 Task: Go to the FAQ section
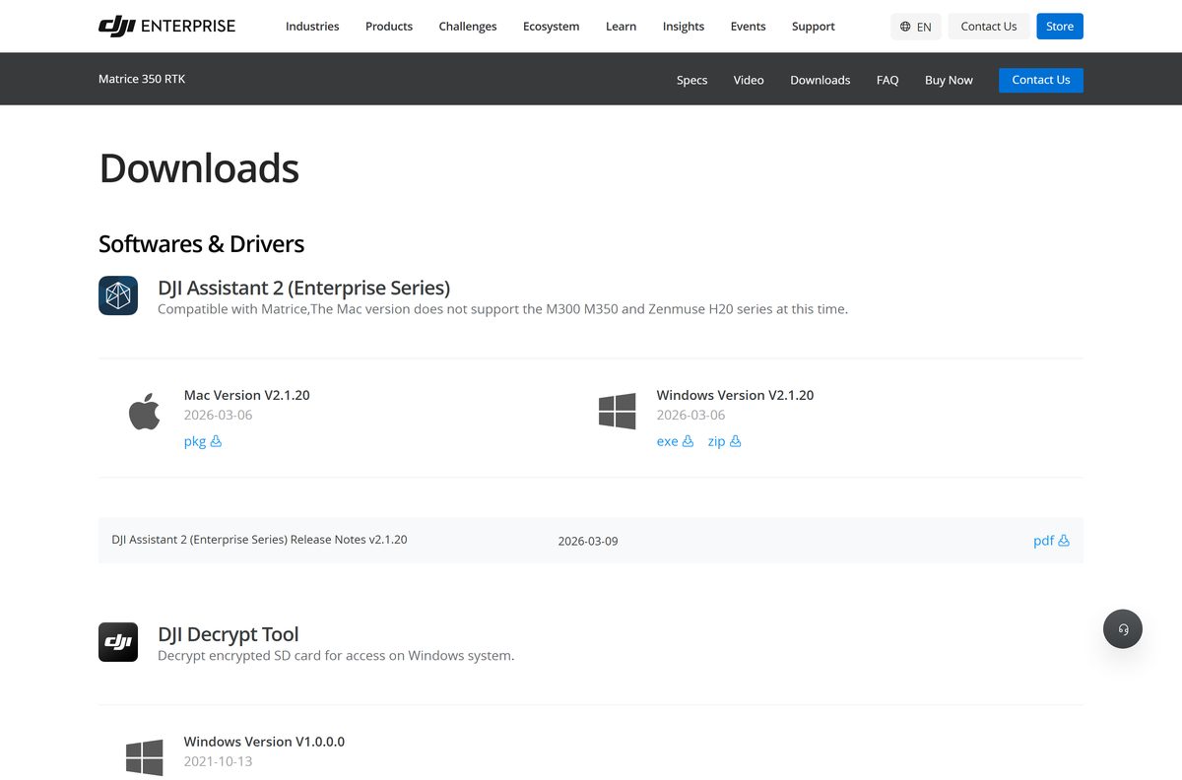887,80
